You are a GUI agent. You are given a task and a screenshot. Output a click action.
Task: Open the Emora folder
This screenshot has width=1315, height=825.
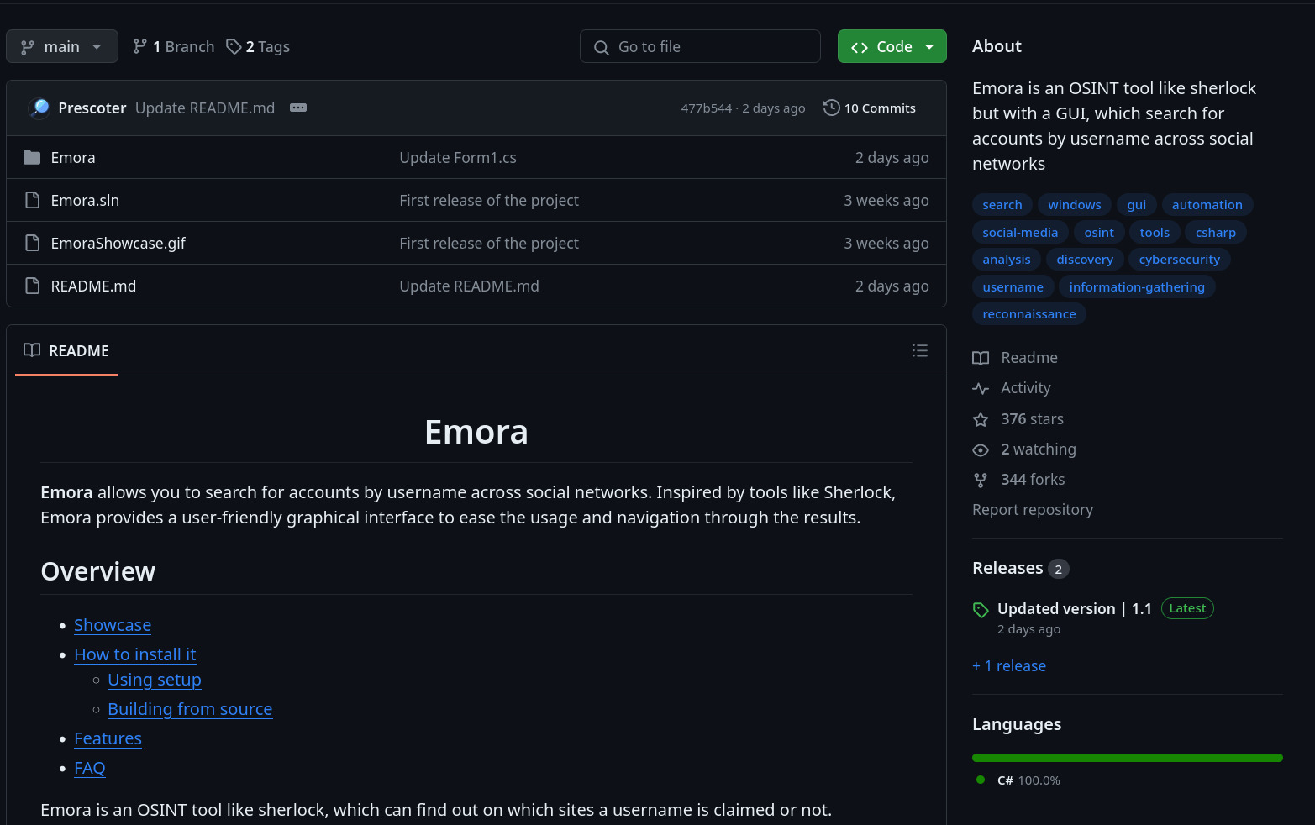click(x=73, y=157)
